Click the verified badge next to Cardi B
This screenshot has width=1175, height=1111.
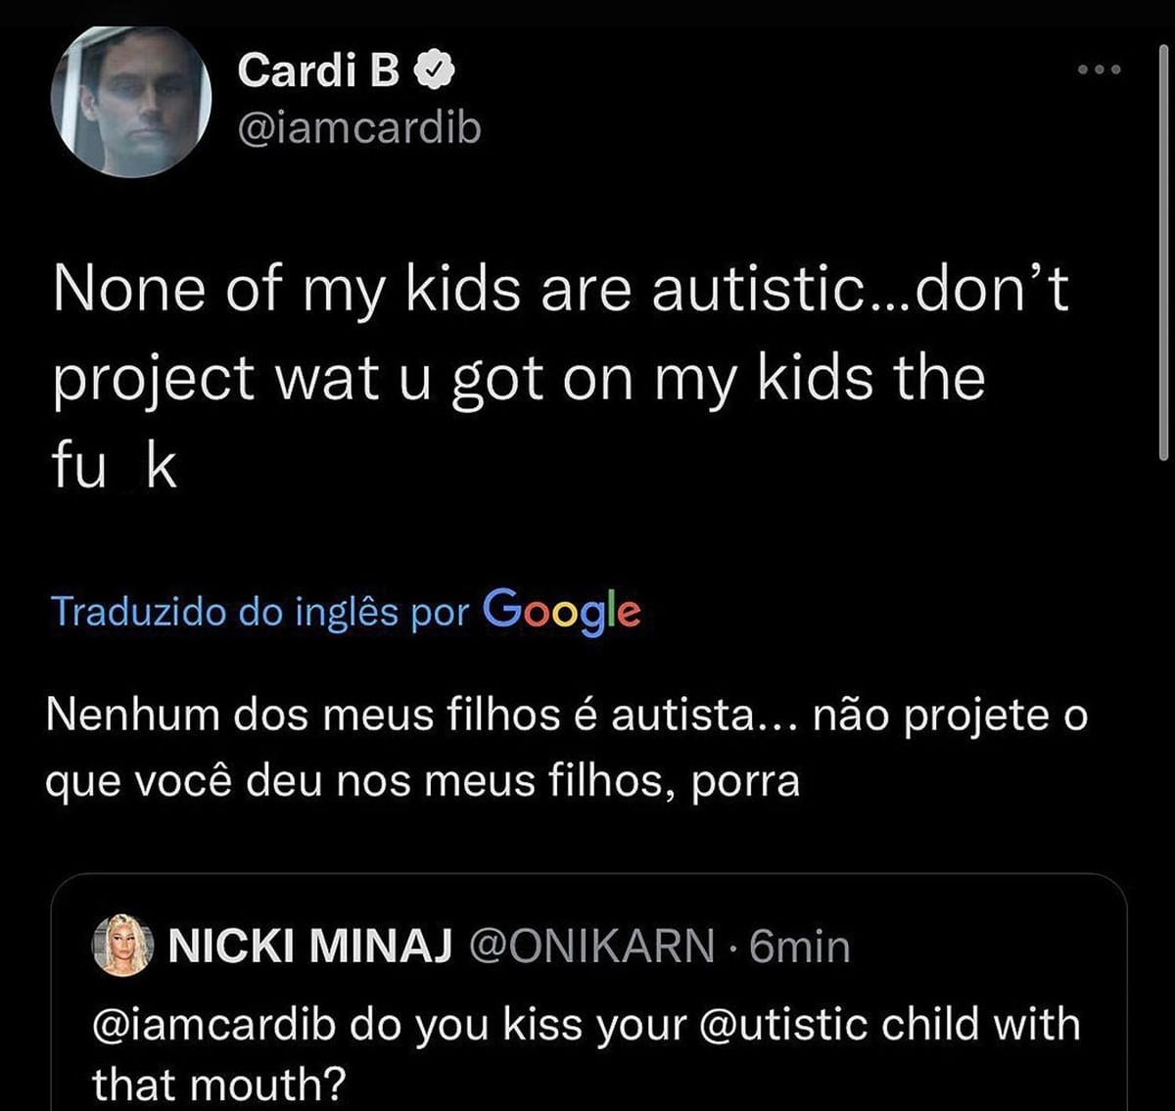point(435,69)
